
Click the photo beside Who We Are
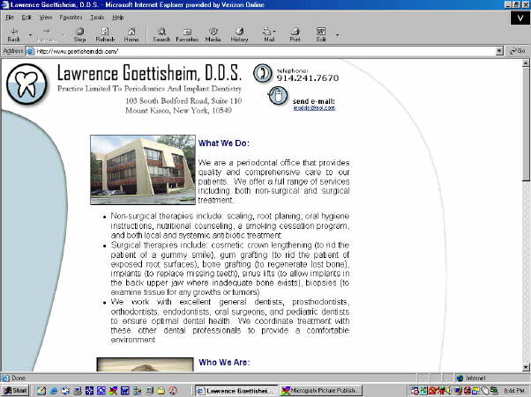145,364
